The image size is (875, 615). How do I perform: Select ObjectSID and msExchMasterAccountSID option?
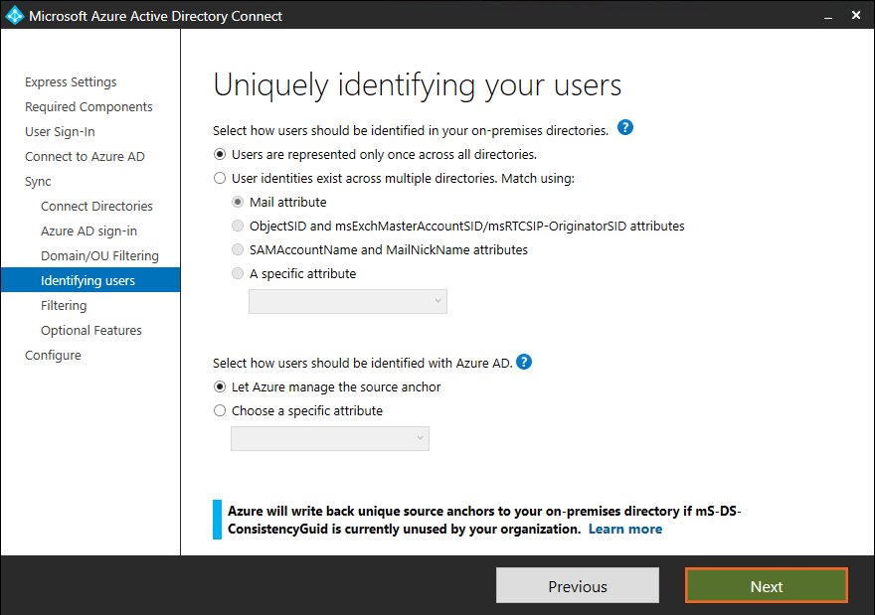tap(238, 227)
